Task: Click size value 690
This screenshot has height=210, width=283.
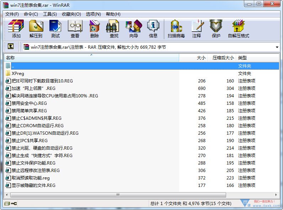Action: 202,88
